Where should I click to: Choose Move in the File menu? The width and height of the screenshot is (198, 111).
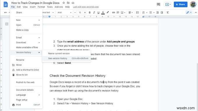tap(26, 65)
